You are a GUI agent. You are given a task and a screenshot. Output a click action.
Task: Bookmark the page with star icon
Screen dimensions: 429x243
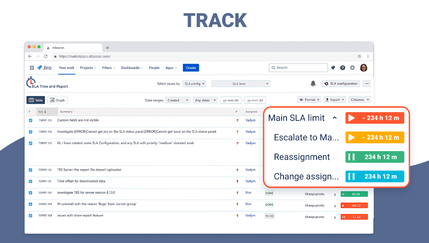tap(359, 56)
